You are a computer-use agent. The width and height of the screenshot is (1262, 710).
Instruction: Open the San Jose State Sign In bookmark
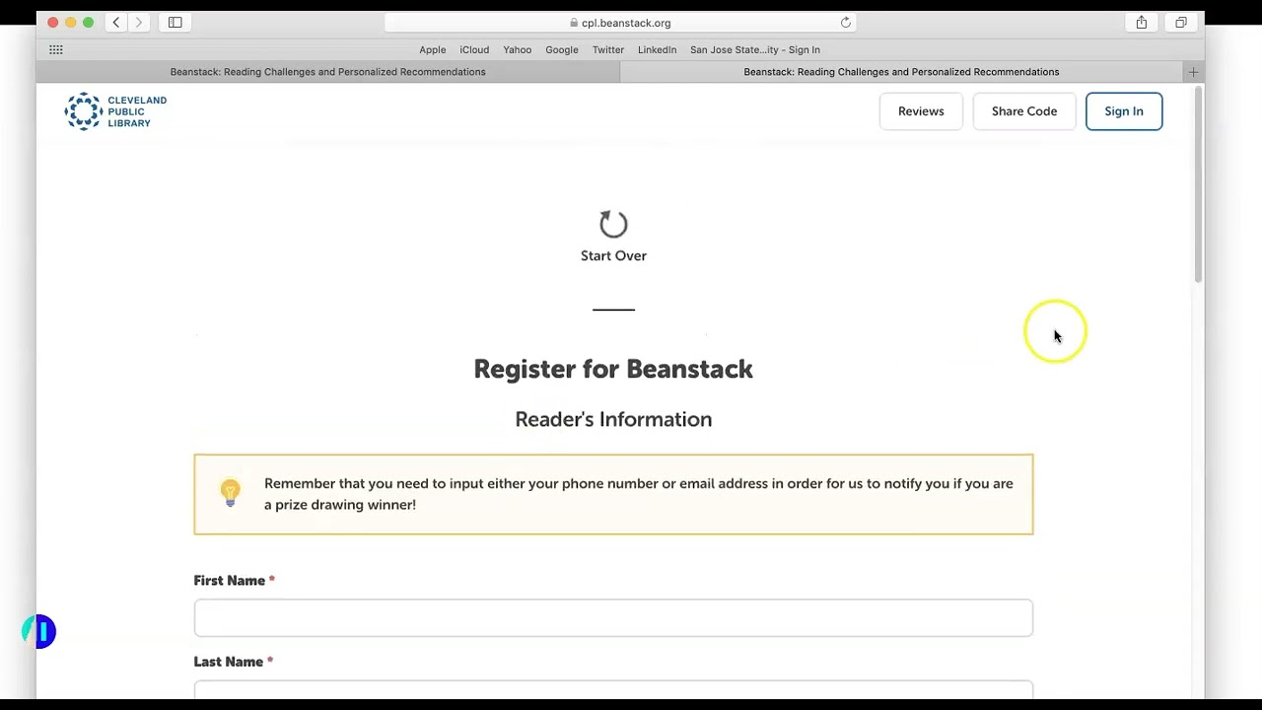pos(755,49)
